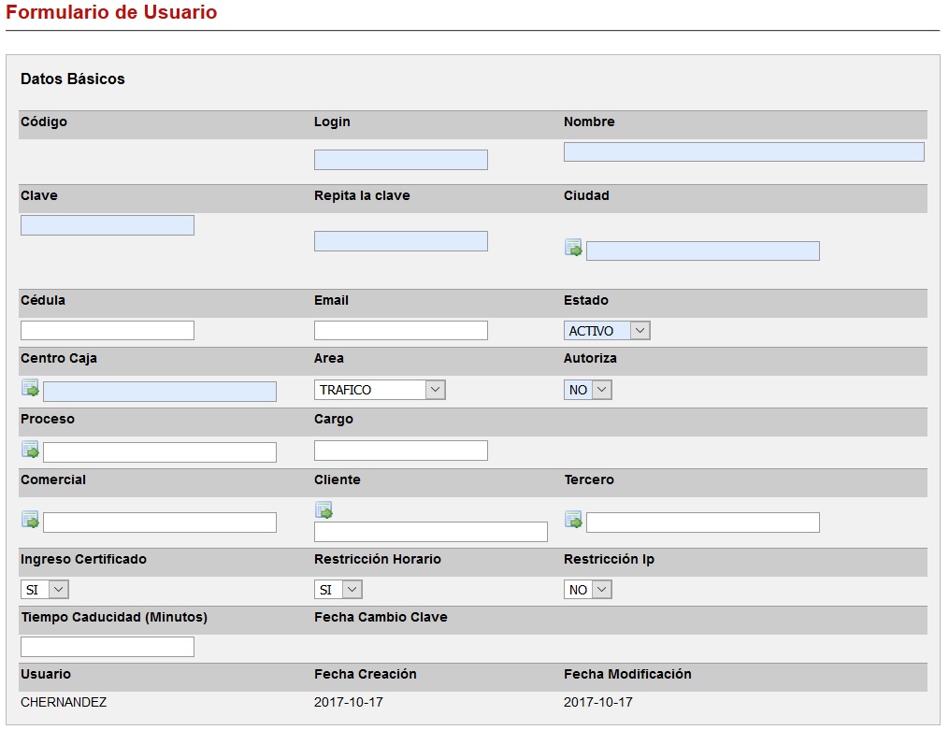Viewport: 949px width, 730px height.
Task: Focus the Email text field
Action: (400, 330)
